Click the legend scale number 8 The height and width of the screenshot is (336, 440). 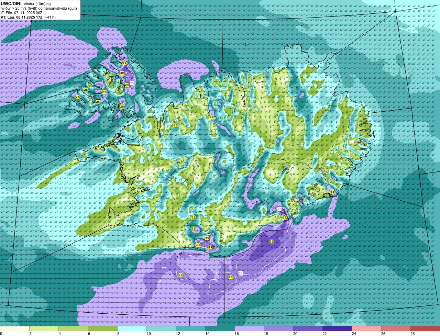pyautogui.click(x=118, y=334)
